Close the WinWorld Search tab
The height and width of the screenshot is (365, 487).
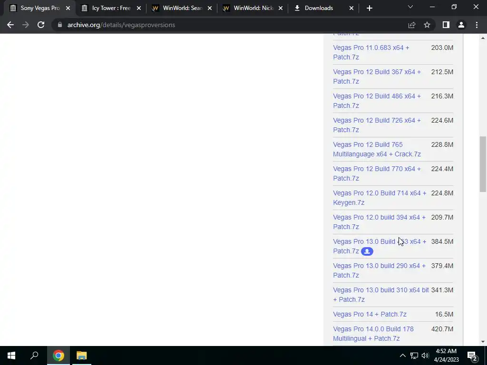210,8
